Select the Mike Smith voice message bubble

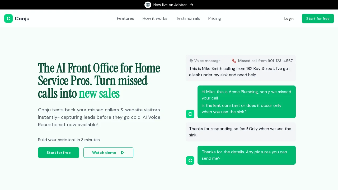(x=241, y=72)
